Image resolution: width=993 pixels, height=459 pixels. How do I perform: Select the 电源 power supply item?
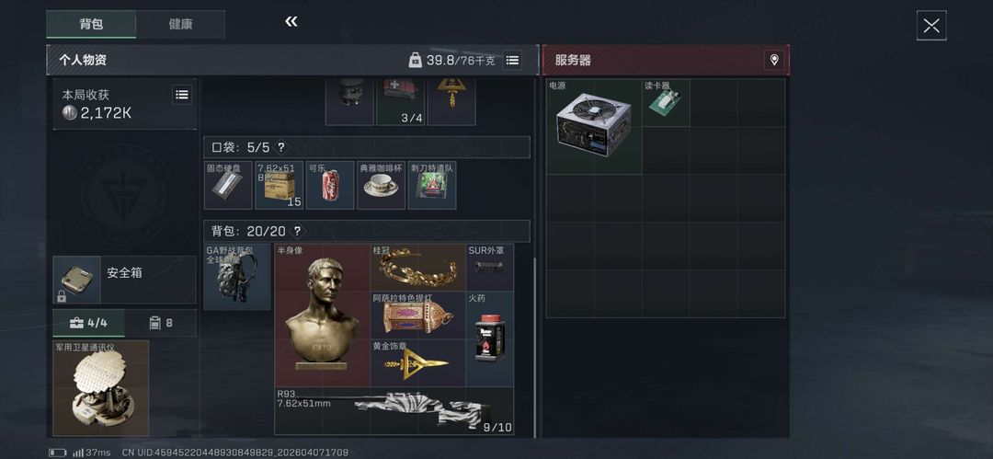coord(594,127)
